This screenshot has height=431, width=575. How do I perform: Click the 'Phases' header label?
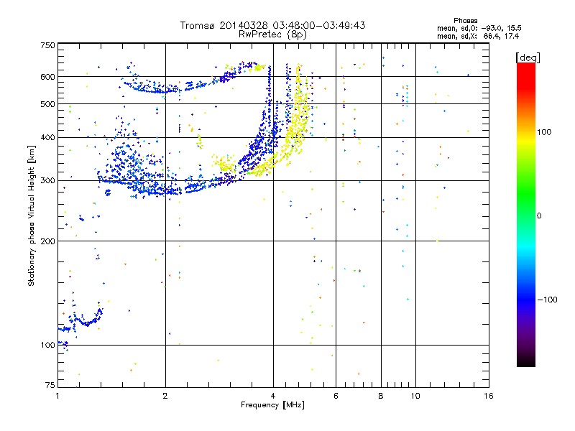click(x=465, y=21)
